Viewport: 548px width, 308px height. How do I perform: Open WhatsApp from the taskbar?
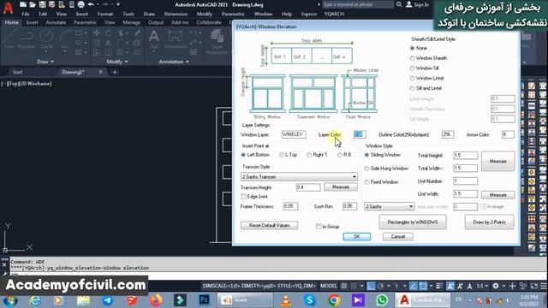click(382, 300)
